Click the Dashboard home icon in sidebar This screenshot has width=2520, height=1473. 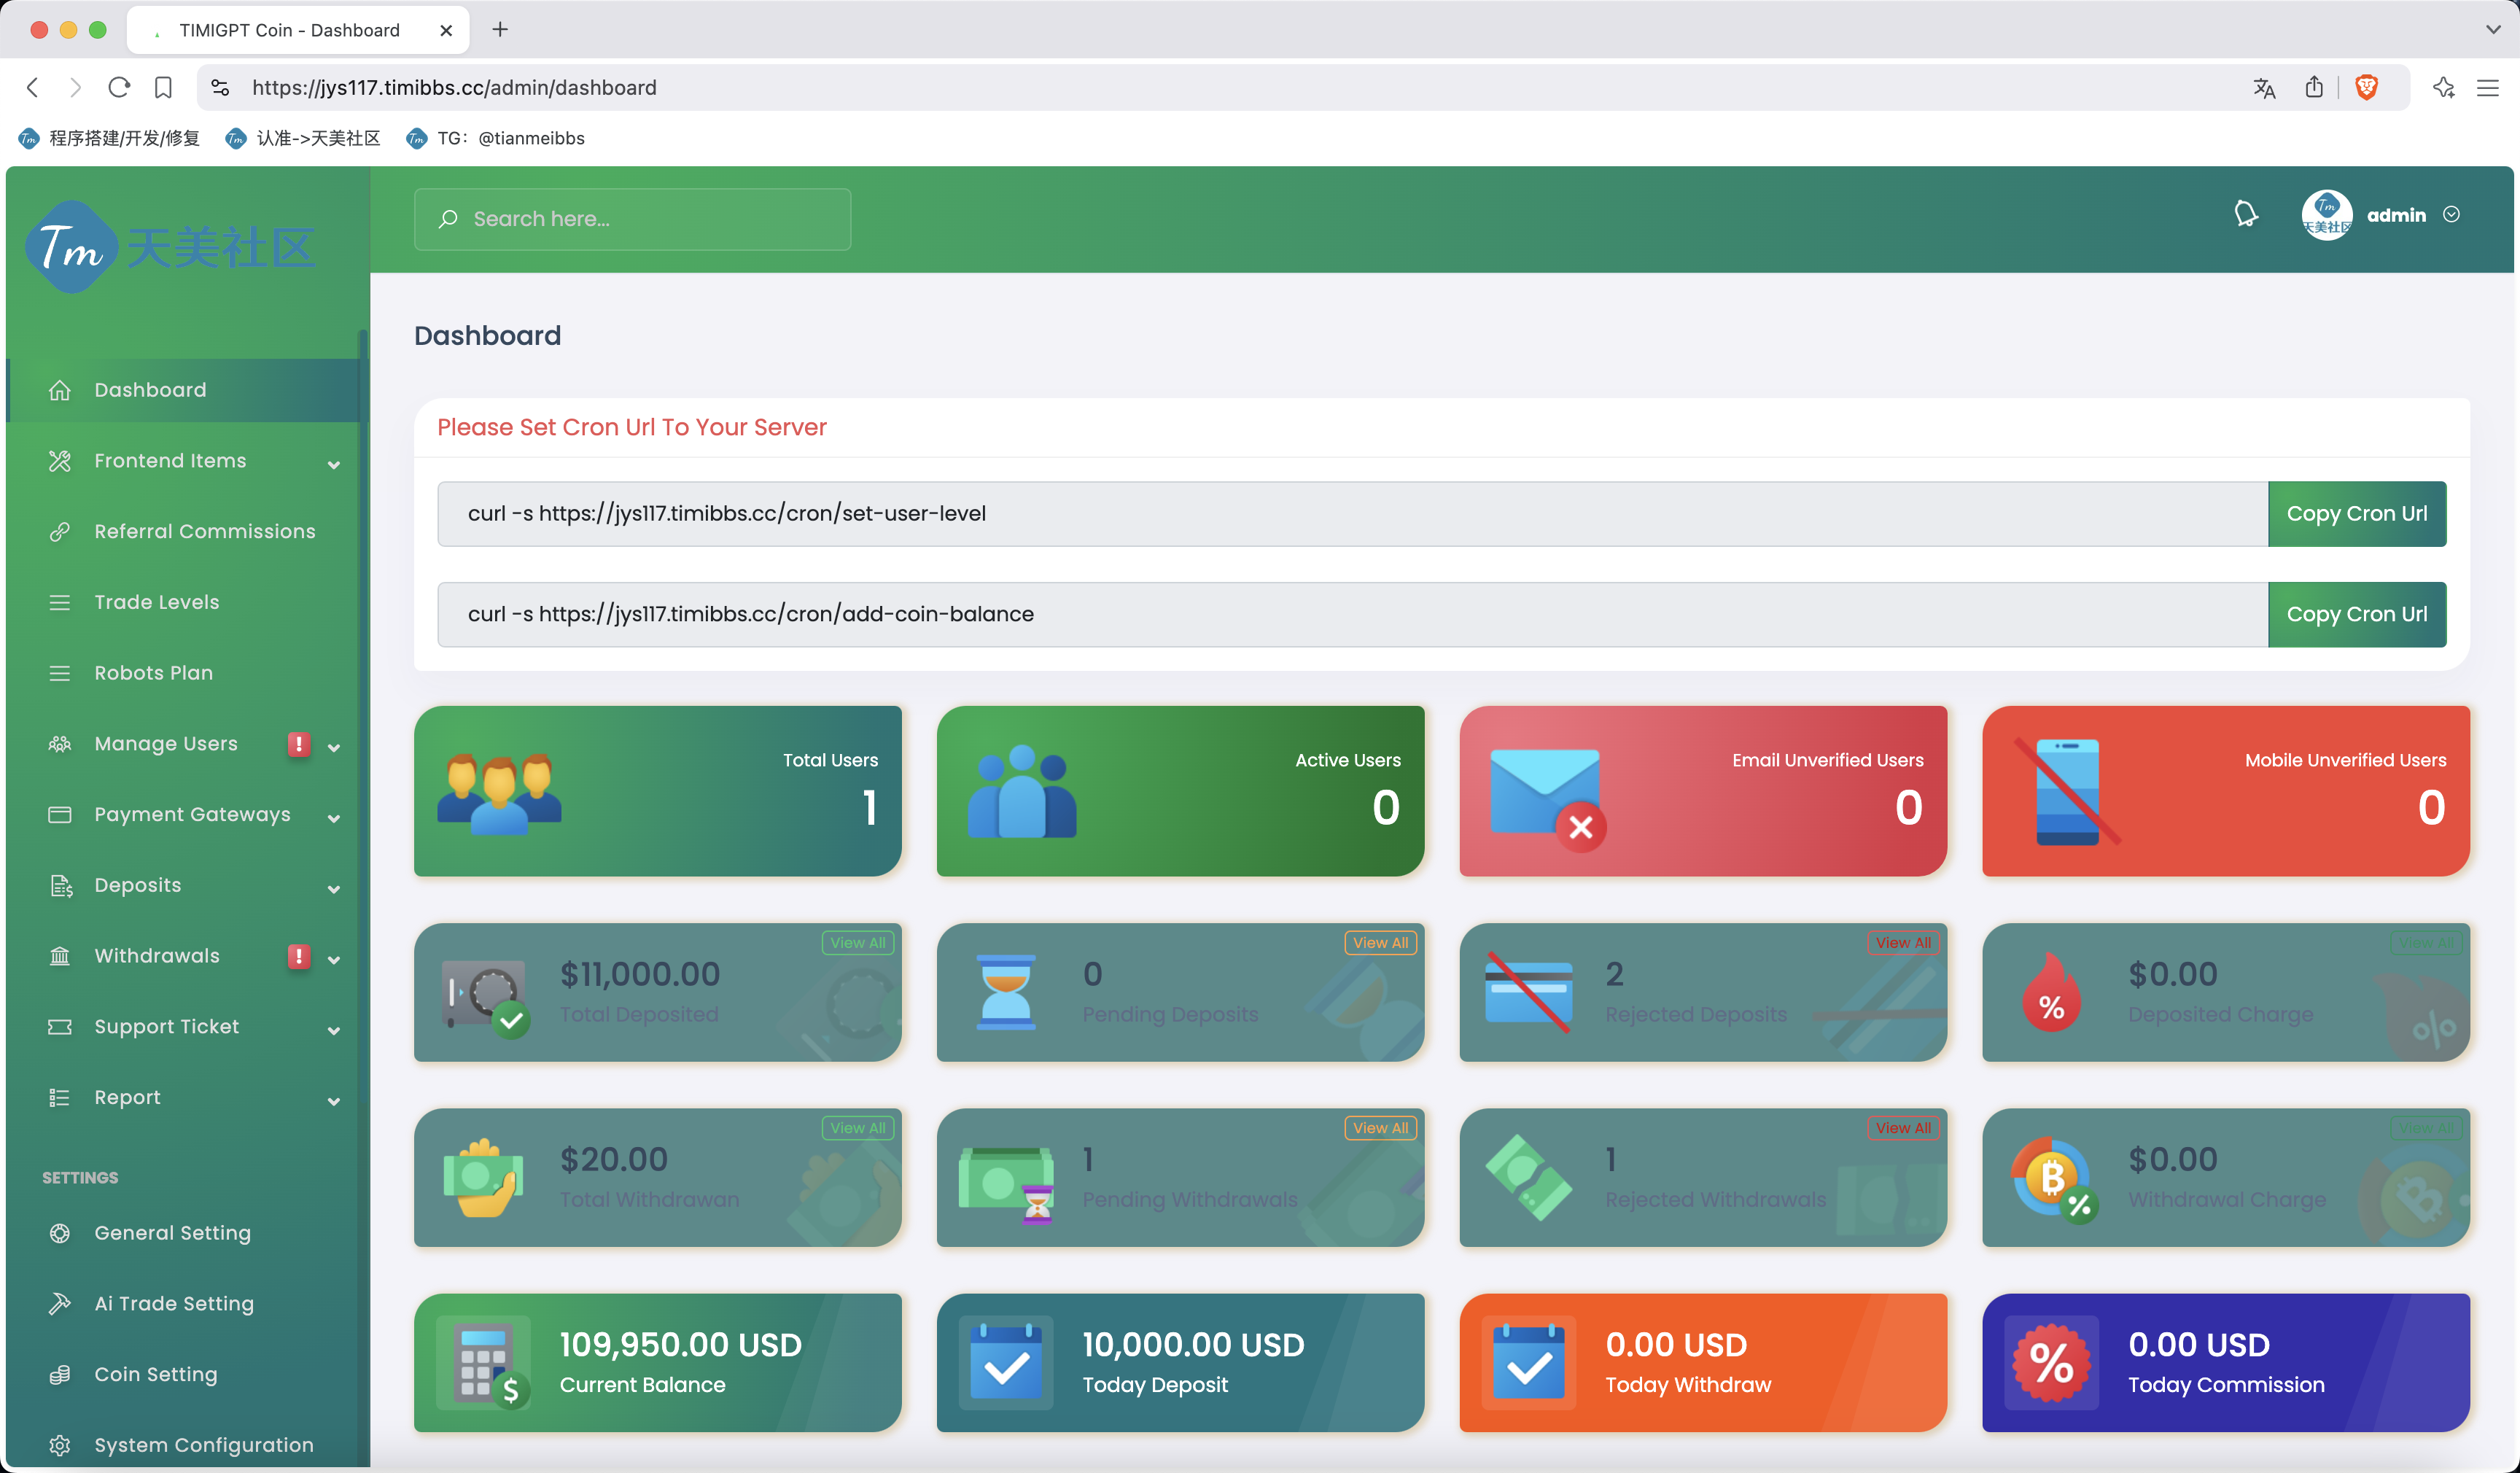pos(60,390)
